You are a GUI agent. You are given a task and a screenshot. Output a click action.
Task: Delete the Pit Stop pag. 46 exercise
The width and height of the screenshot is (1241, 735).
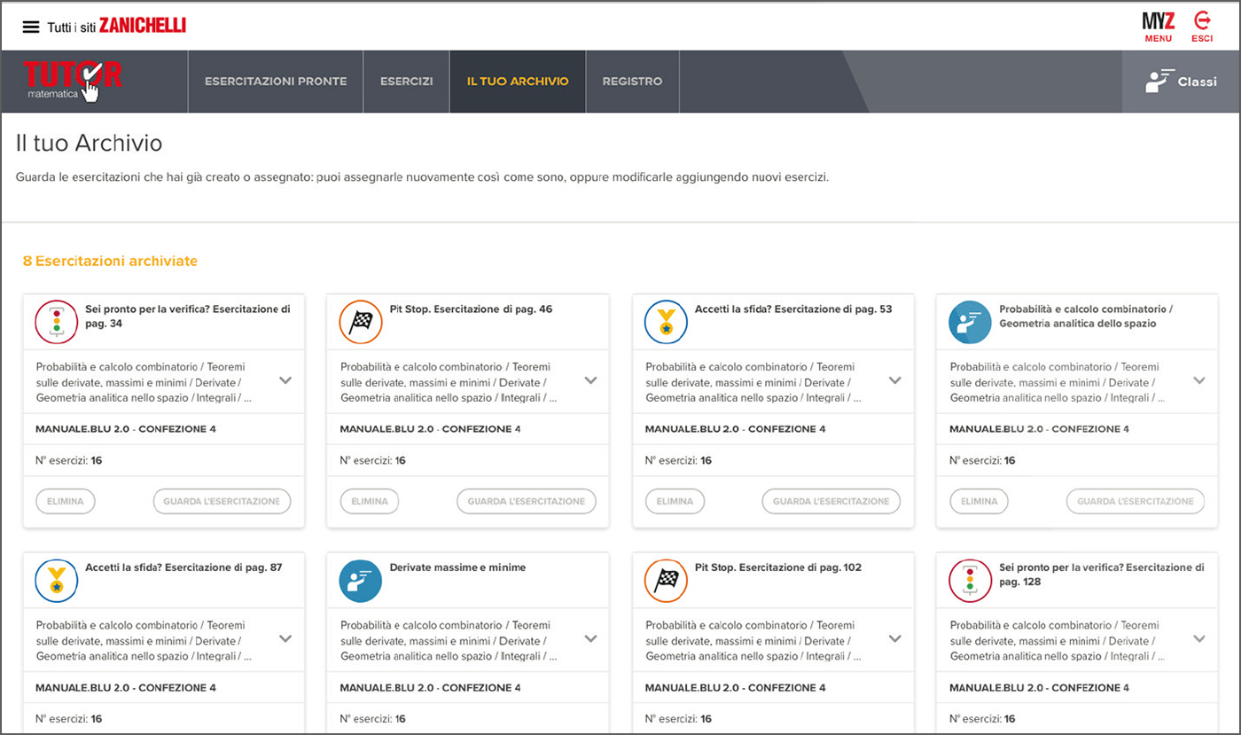click(x=370, y=501)
